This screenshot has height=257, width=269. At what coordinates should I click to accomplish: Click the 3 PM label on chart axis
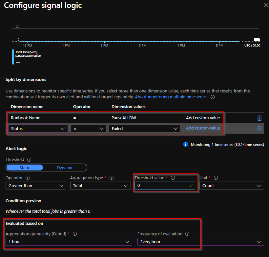tap(143, 46)
